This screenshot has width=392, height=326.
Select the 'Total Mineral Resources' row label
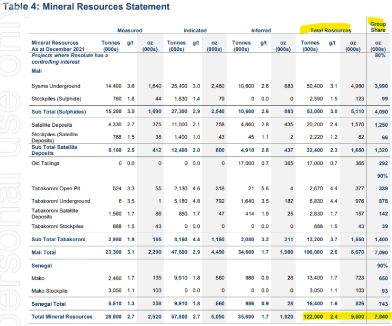(63, 316)
